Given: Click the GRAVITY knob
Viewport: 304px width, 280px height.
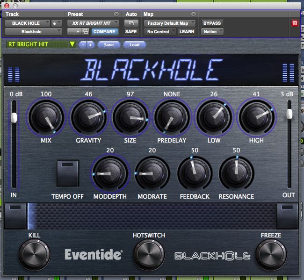Looking at the screenshot, I should [88, 118].
